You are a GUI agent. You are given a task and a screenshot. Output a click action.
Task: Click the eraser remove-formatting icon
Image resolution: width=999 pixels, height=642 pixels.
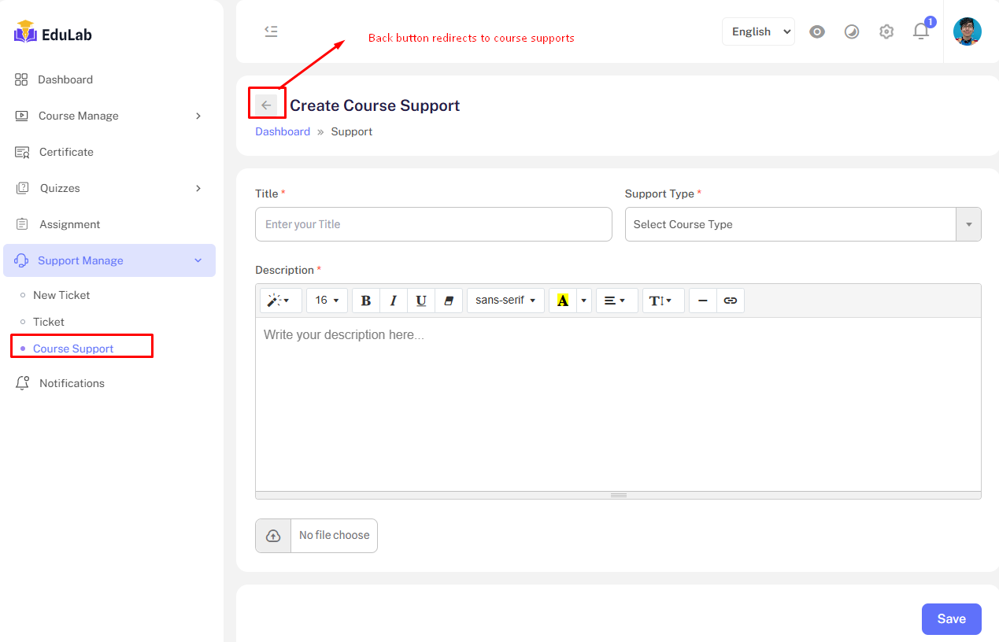[x=449, y=301]
